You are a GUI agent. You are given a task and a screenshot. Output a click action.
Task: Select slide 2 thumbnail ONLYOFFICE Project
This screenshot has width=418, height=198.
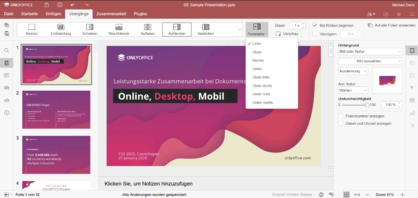coord(56,110)
